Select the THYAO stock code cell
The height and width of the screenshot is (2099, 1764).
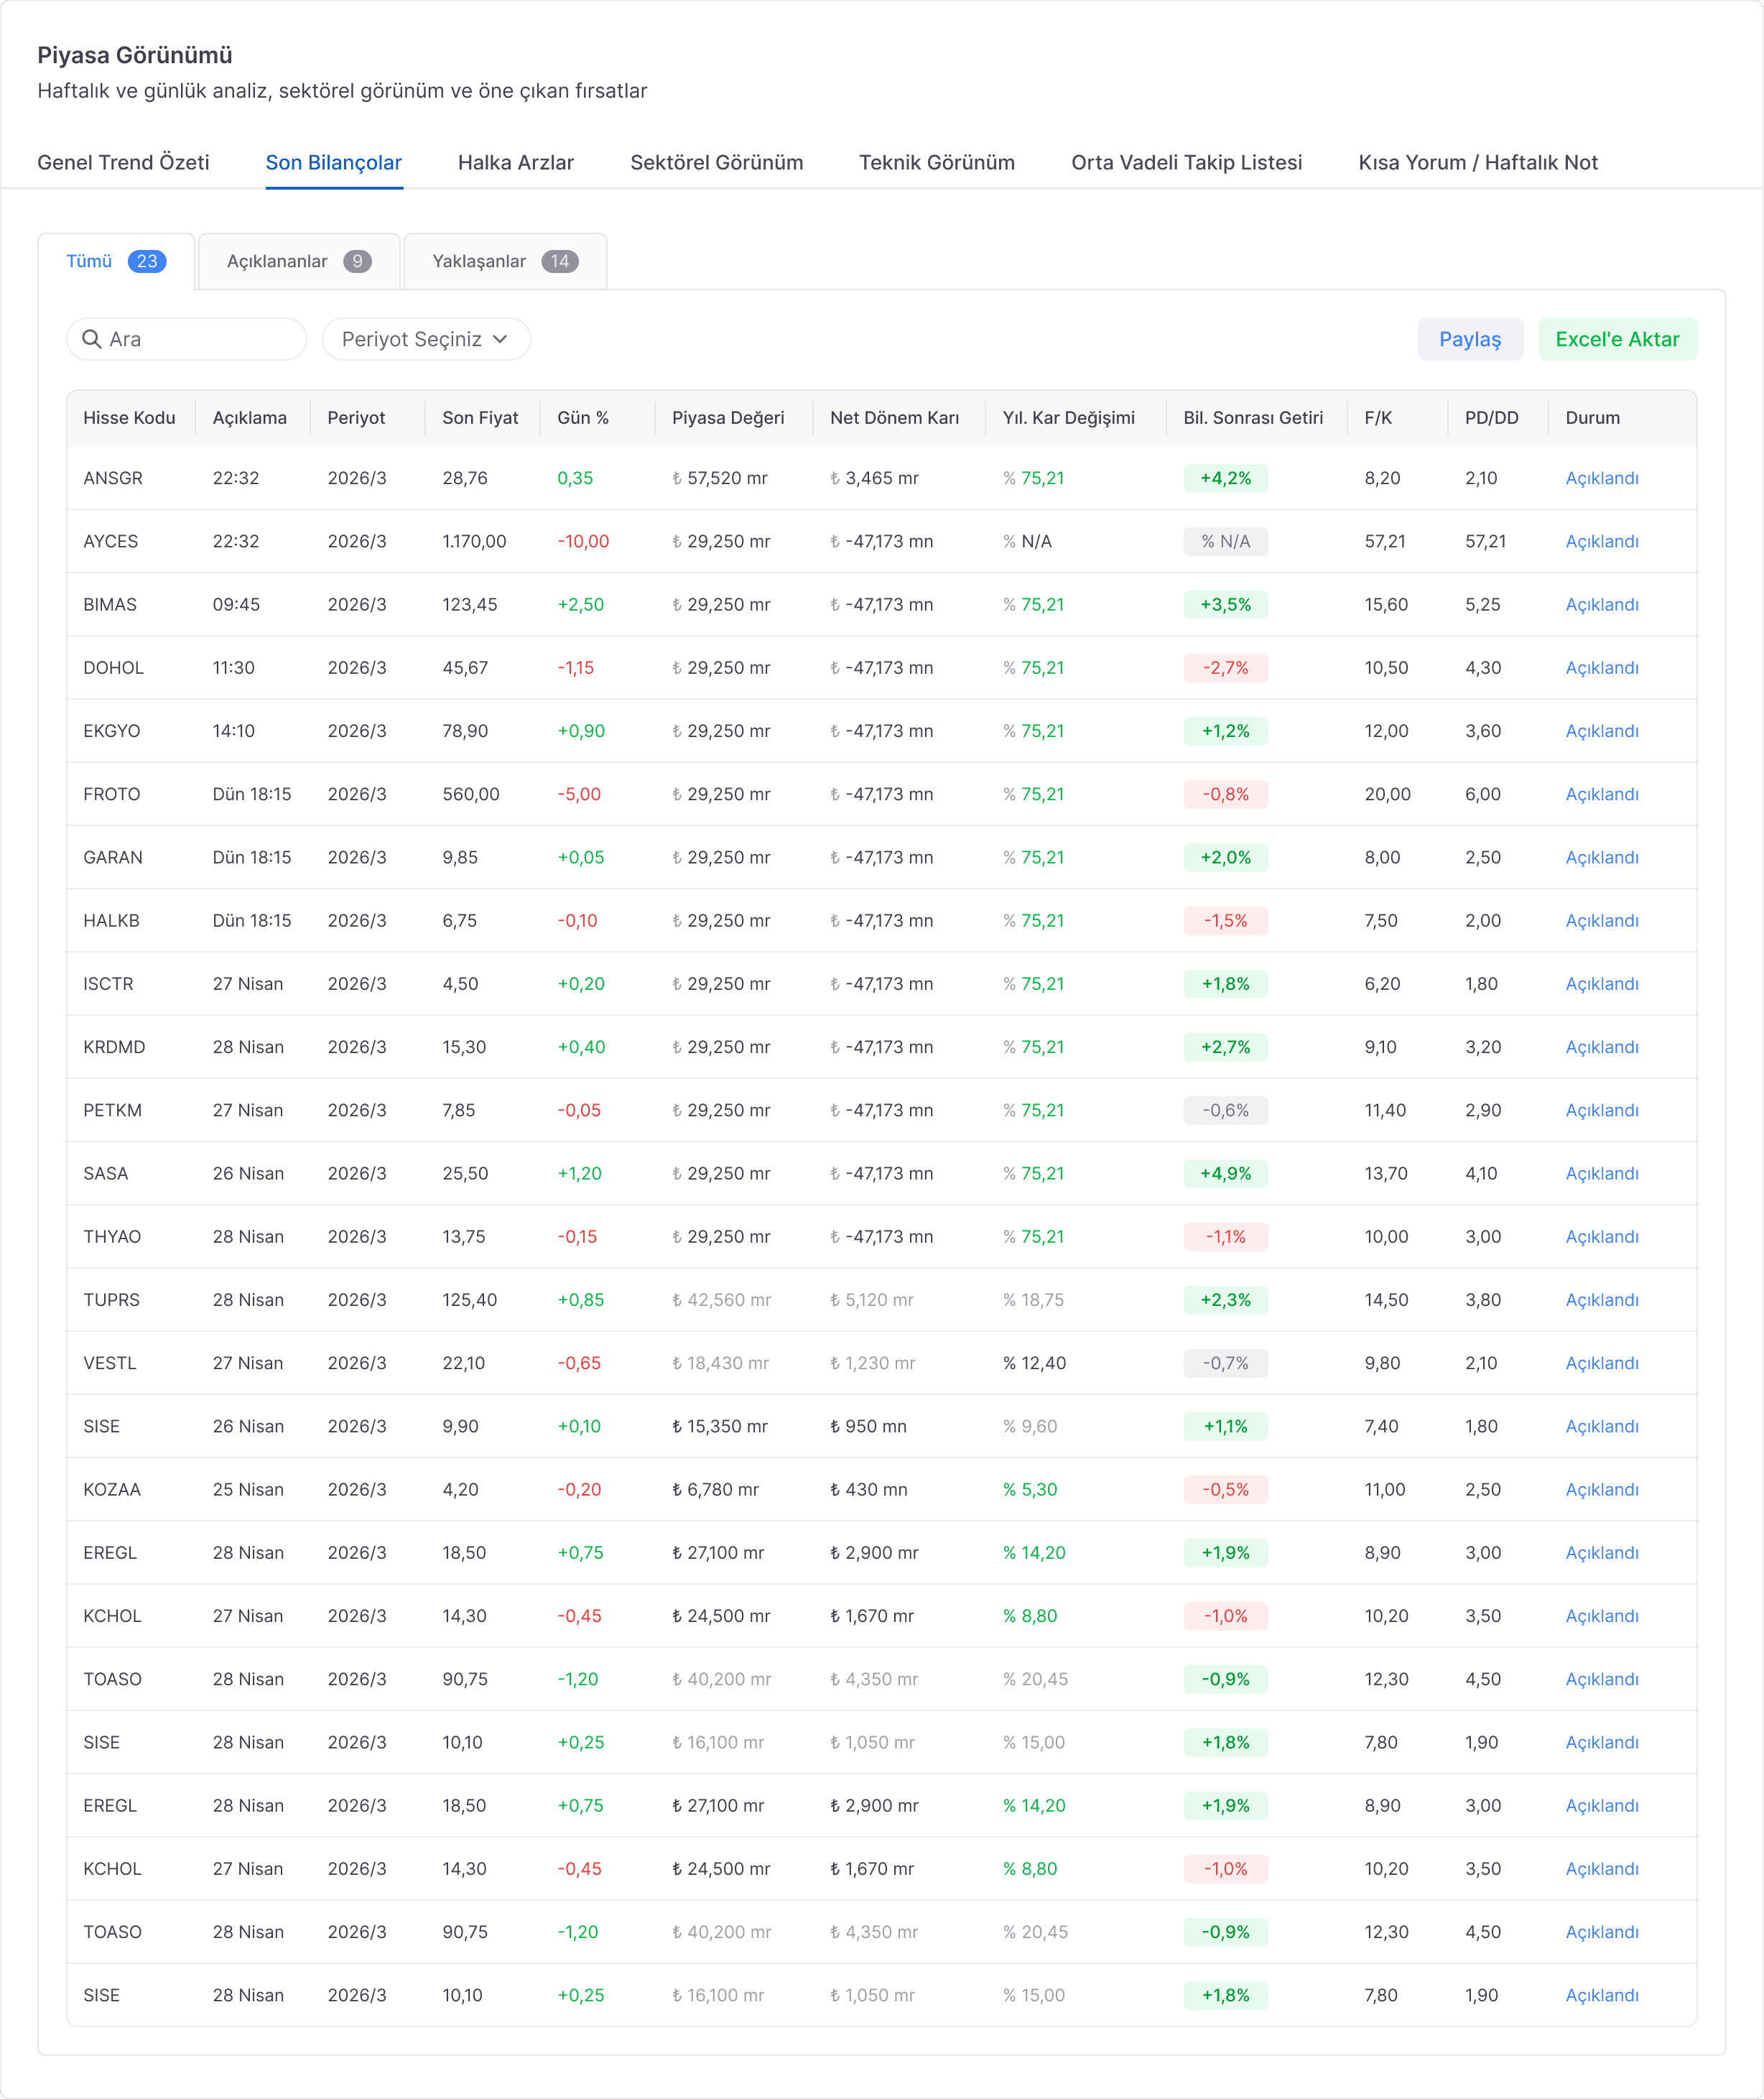click(112, 1236)
